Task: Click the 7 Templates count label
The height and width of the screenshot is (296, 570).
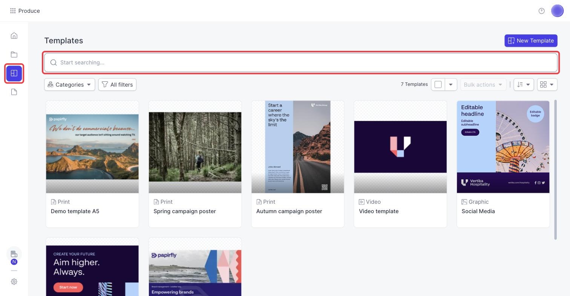Action: (414, 84)
